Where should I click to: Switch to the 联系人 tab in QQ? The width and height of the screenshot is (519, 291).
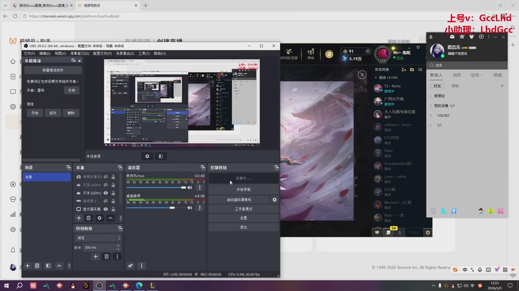(x=436, y=75)
